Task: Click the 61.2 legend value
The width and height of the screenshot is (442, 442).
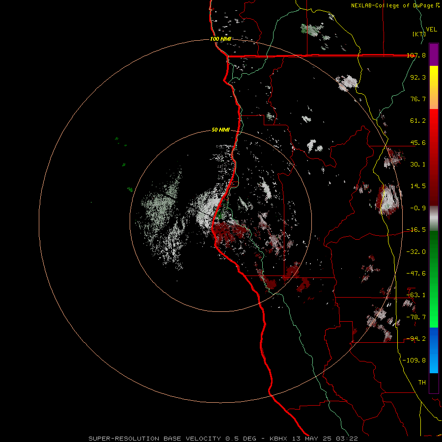Action: tap(418, 121)
